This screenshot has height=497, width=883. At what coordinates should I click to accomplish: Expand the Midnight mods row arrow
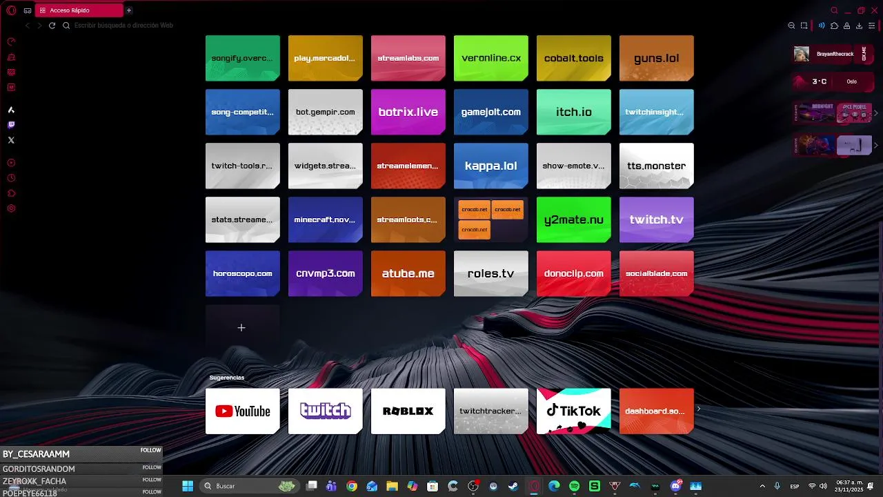click(x=876, y=113)
